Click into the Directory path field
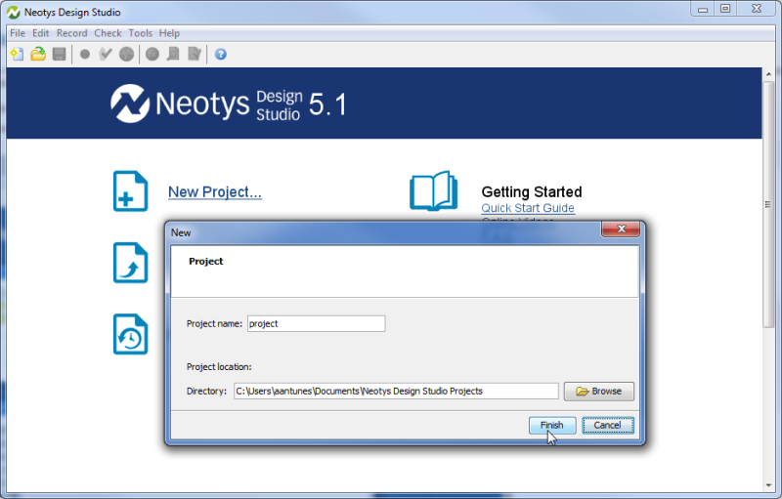This screenshot has height=499, width=782. point(396,391)
